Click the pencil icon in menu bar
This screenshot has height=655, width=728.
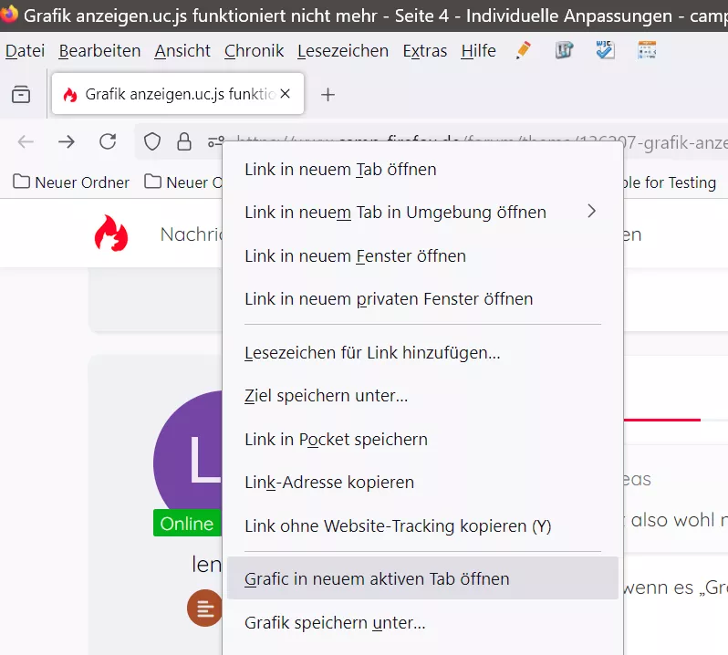524,50
